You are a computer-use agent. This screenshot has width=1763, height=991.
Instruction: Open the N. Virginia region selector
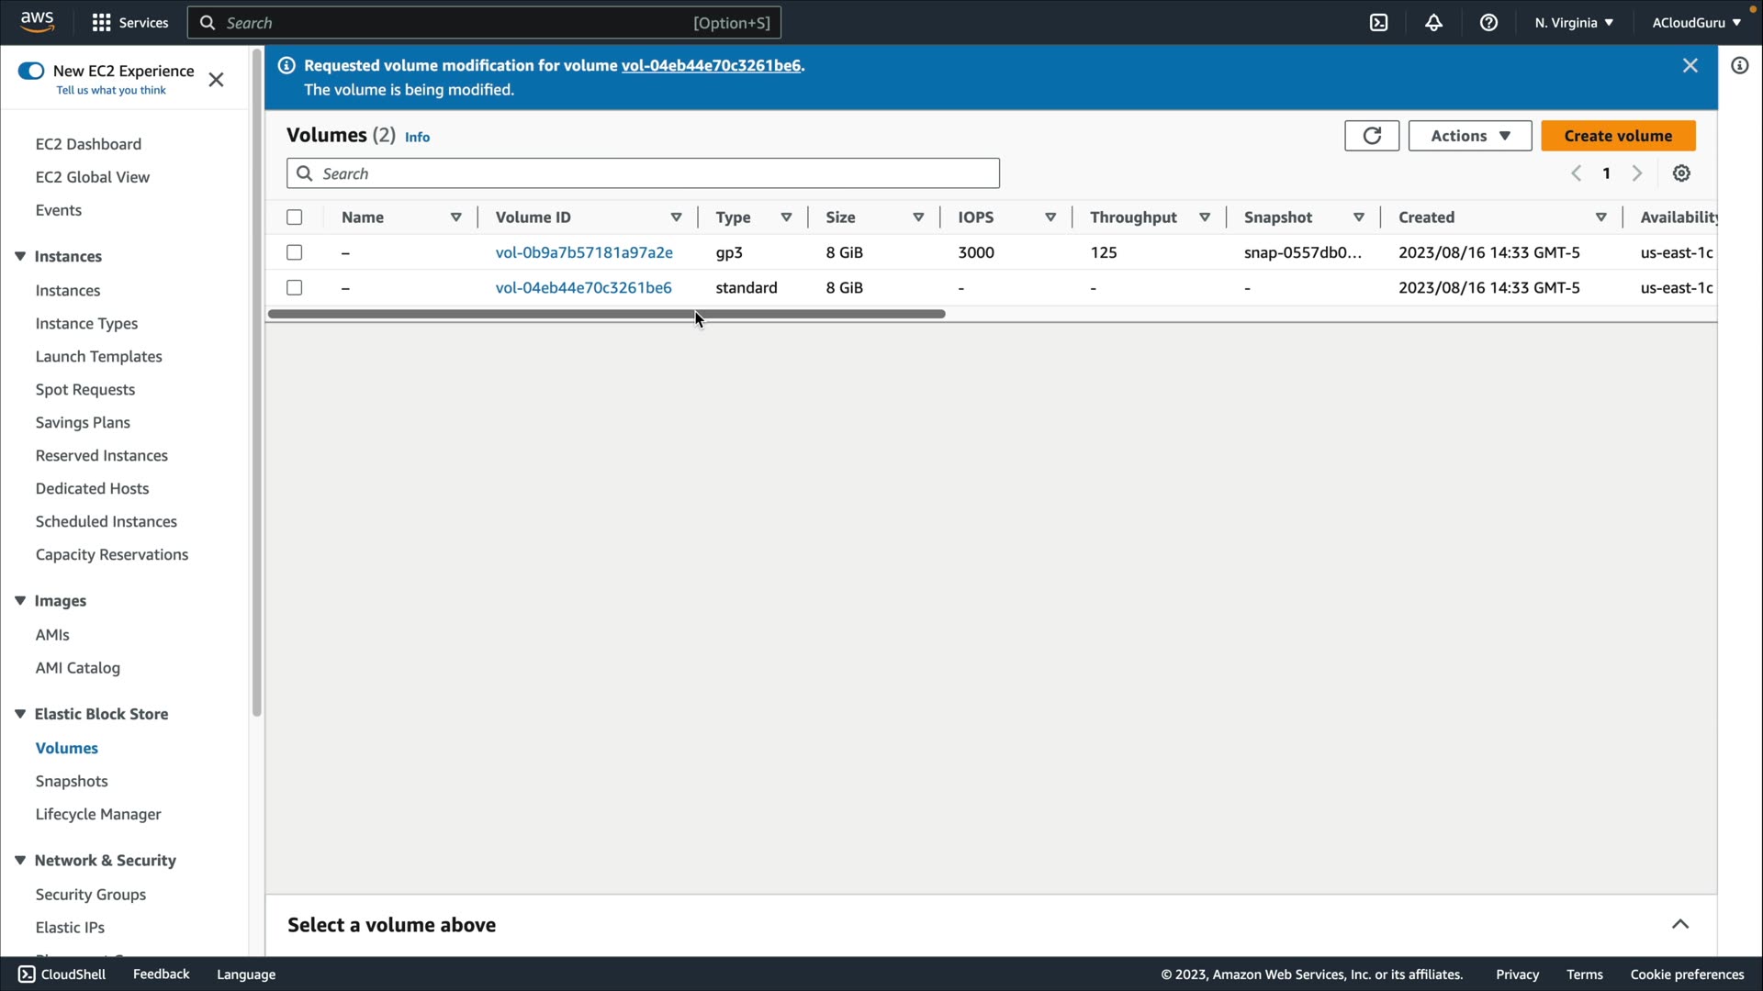(x=1573, y=23)
